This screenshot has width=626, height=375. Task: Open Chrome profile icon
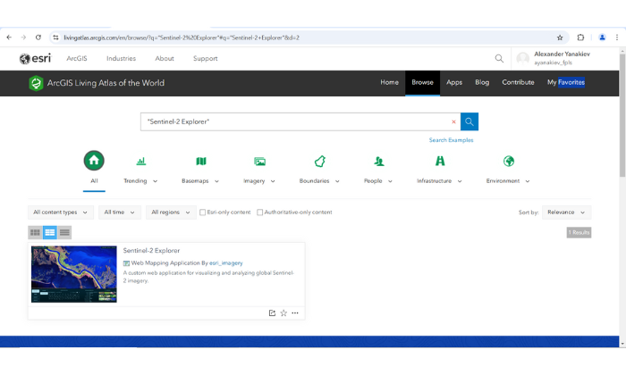coord(602,37)
